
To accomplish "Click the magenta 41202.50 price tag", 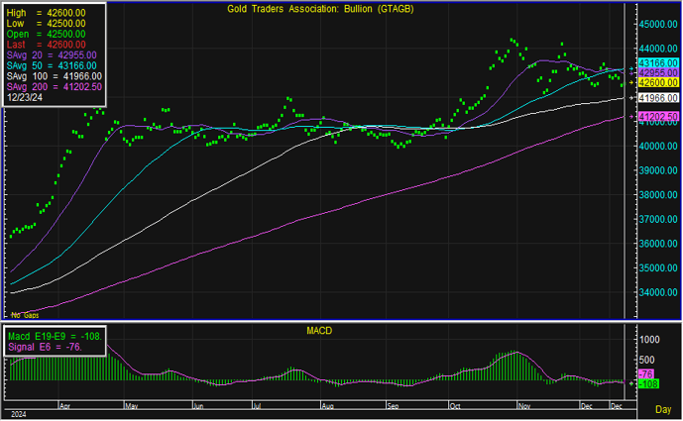I will (655, 117).
